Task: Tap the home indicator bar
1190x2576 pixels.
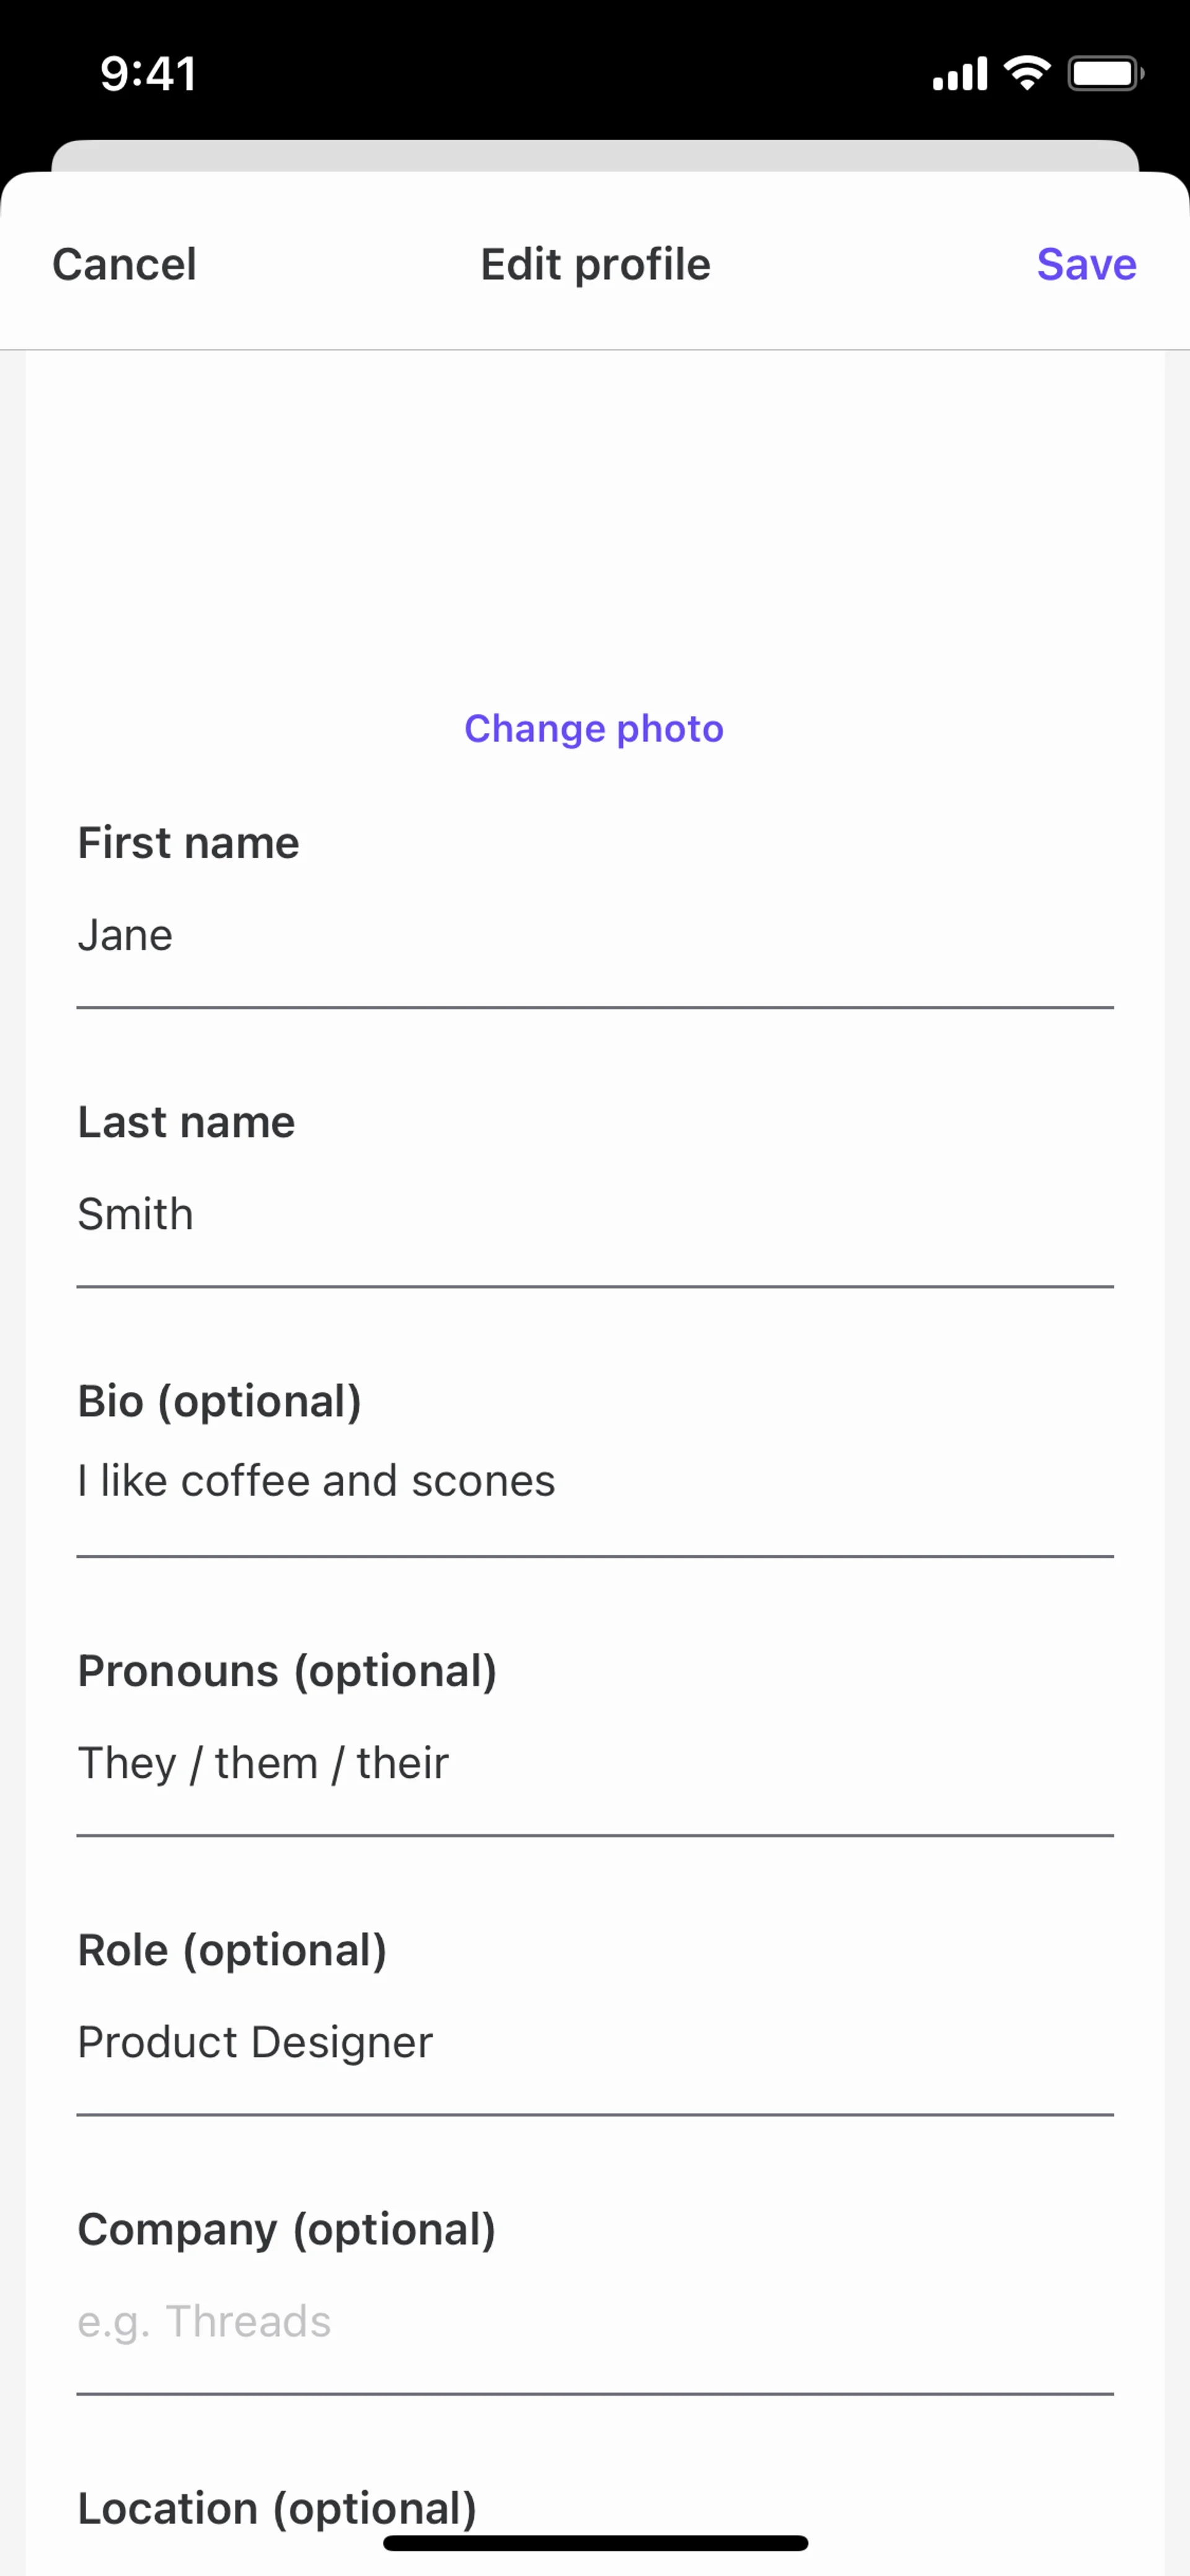Action: [595, 2543]
